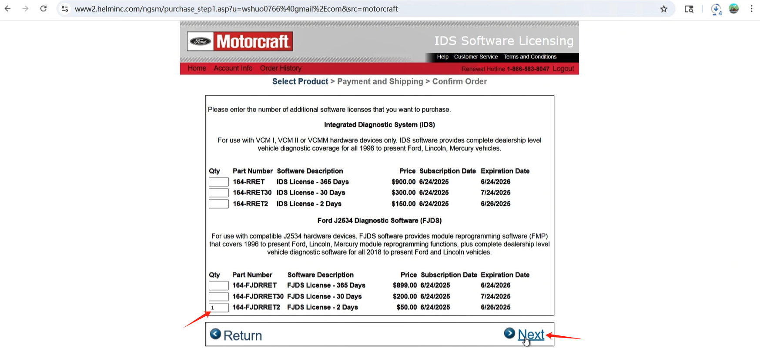Select Qty box for FJDS License 30 Days

[x=218, y=297]
